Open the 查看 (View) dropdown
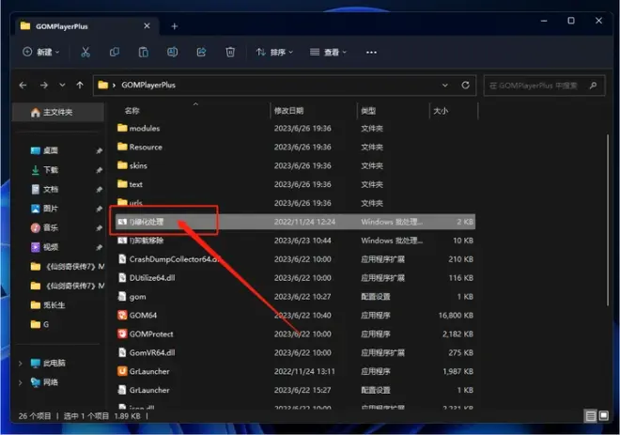 coord(328,53)
